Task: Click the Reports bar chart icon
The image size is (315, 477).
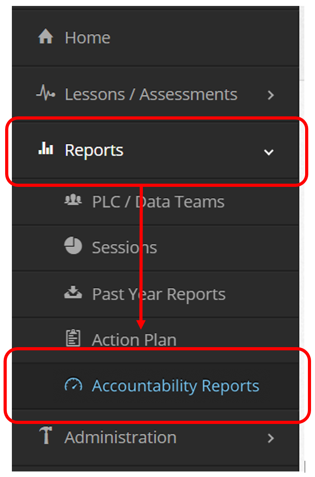Action: coord(46,149)
